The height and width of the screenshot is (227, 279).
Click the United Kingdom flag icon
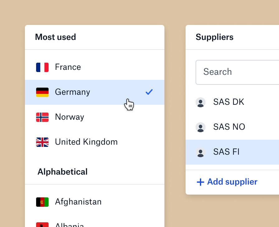(x=42, y=142)
